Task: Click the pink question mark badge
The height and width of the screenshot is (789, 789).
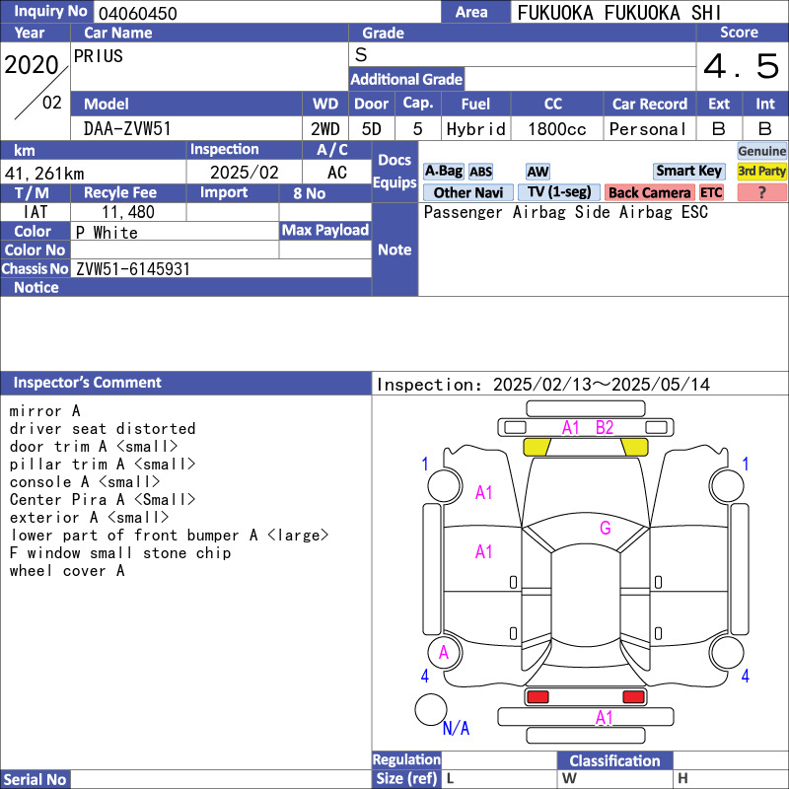Action: [761, 193]
